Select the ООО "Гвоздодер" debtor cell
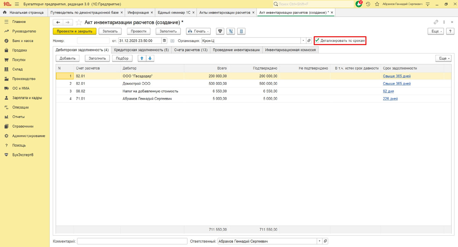The image size is (458, 247). coord(152,76)
